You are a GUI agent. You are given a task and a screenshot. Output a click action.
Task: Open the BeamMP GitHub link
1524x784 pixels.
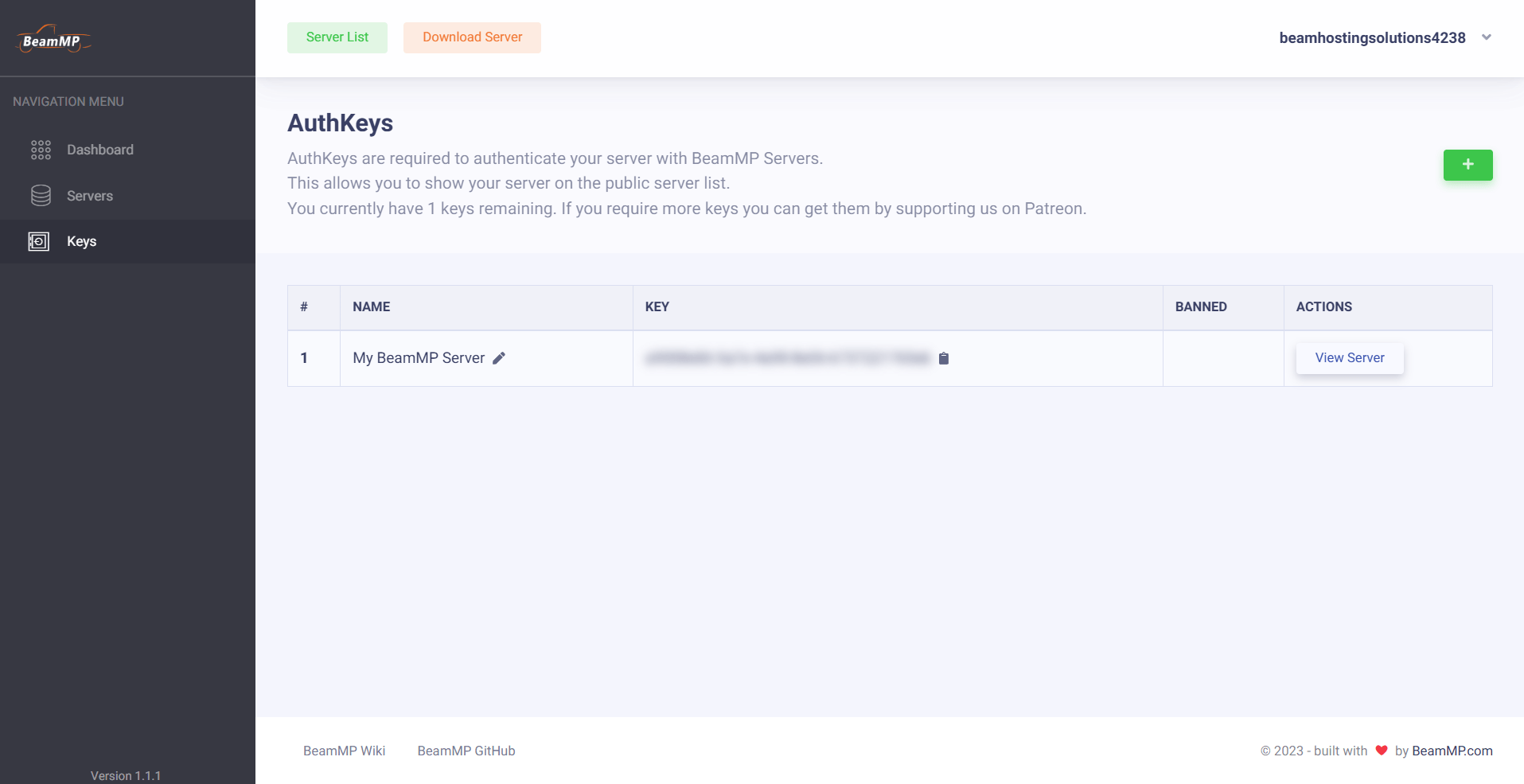pyautogui.click(x=466, y=751)
